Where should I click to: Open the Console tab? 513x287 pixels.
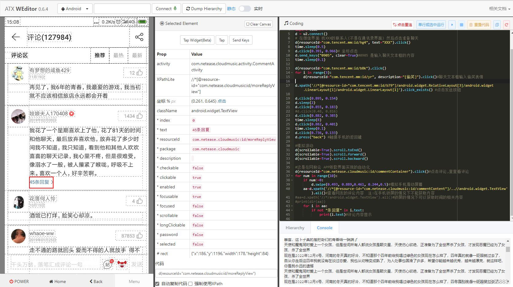(x=324, y=228)
